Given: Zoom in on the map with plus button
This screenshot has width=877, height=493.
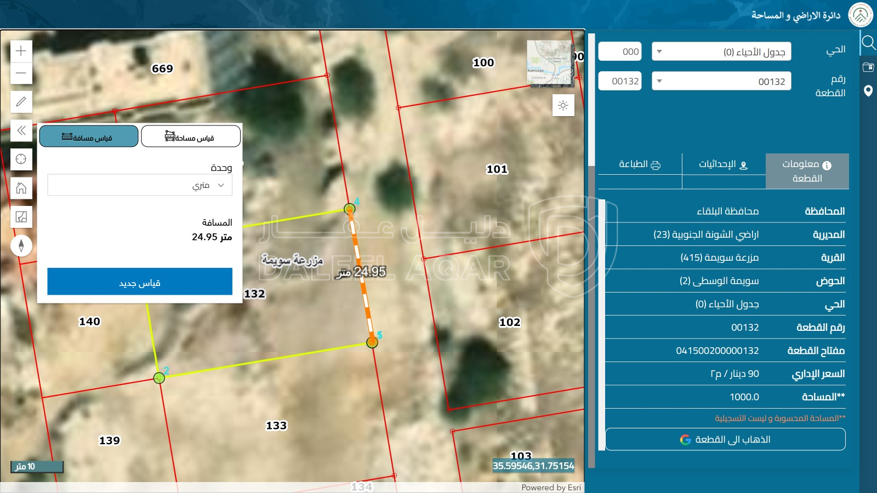Looking at the screenshot, I should pyautogui.click(x=21, y=51).
